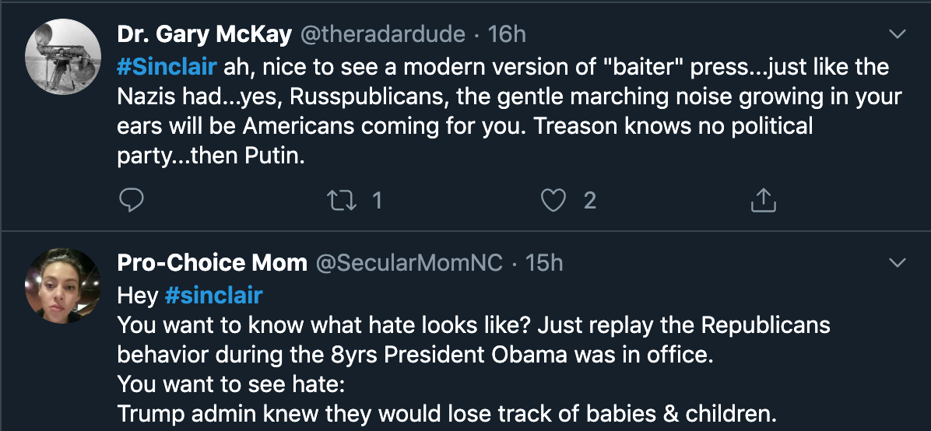The image size is (931, 431).
Task: Open the #Sinclair hashtag link
Action: coord(167,66)
